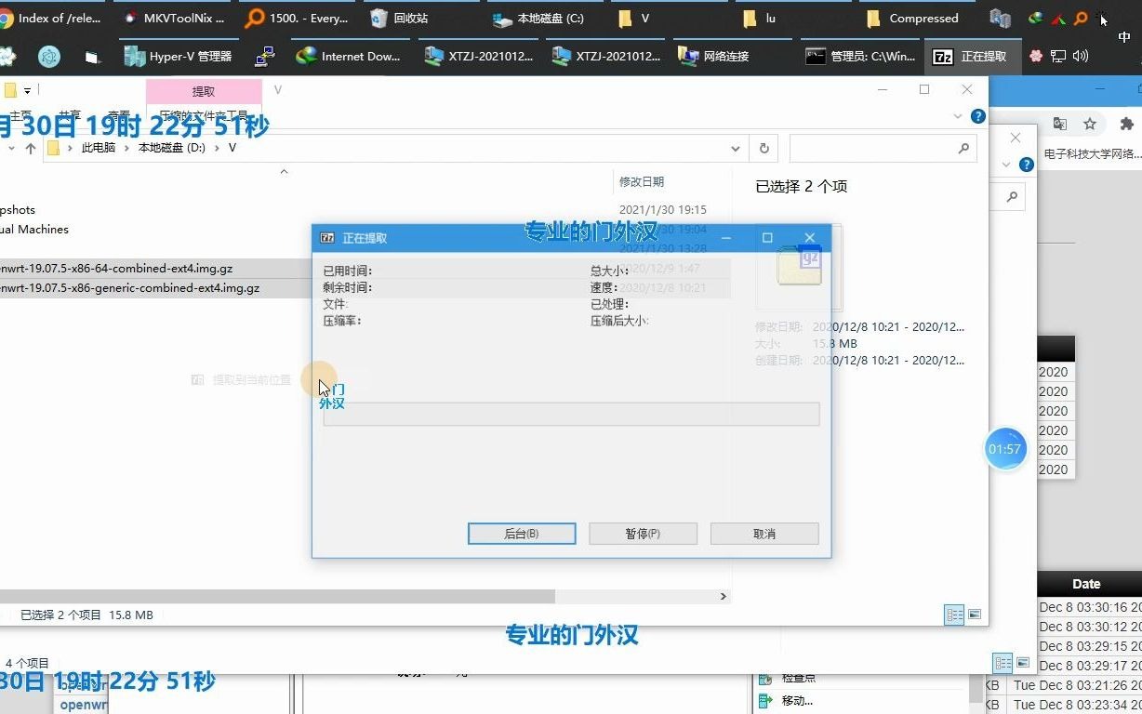Click the 后台(B) background button

pos(522,534)
